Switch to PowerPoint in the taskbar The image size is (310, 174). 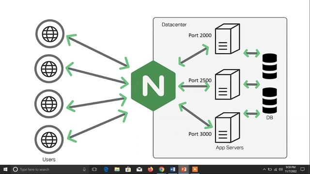click(x=184, y=169)
